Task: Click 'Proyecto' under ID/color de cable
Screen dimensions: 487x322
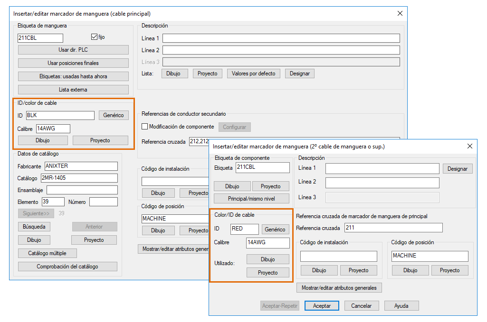Action: point(100,140)
